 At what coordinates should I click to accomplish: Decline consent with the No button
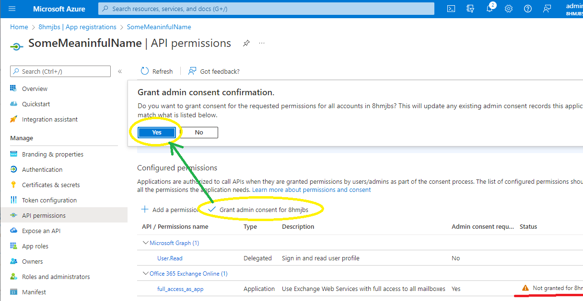(199, 133)
